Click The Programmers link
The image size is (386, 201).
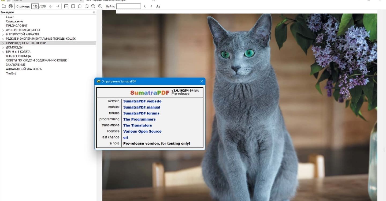[x=139, y=119]
